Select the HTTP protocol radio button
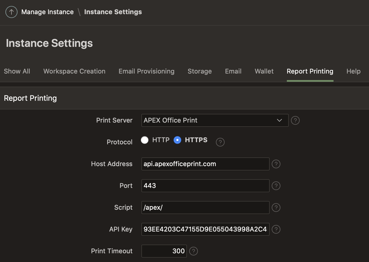 click(145, 140)
